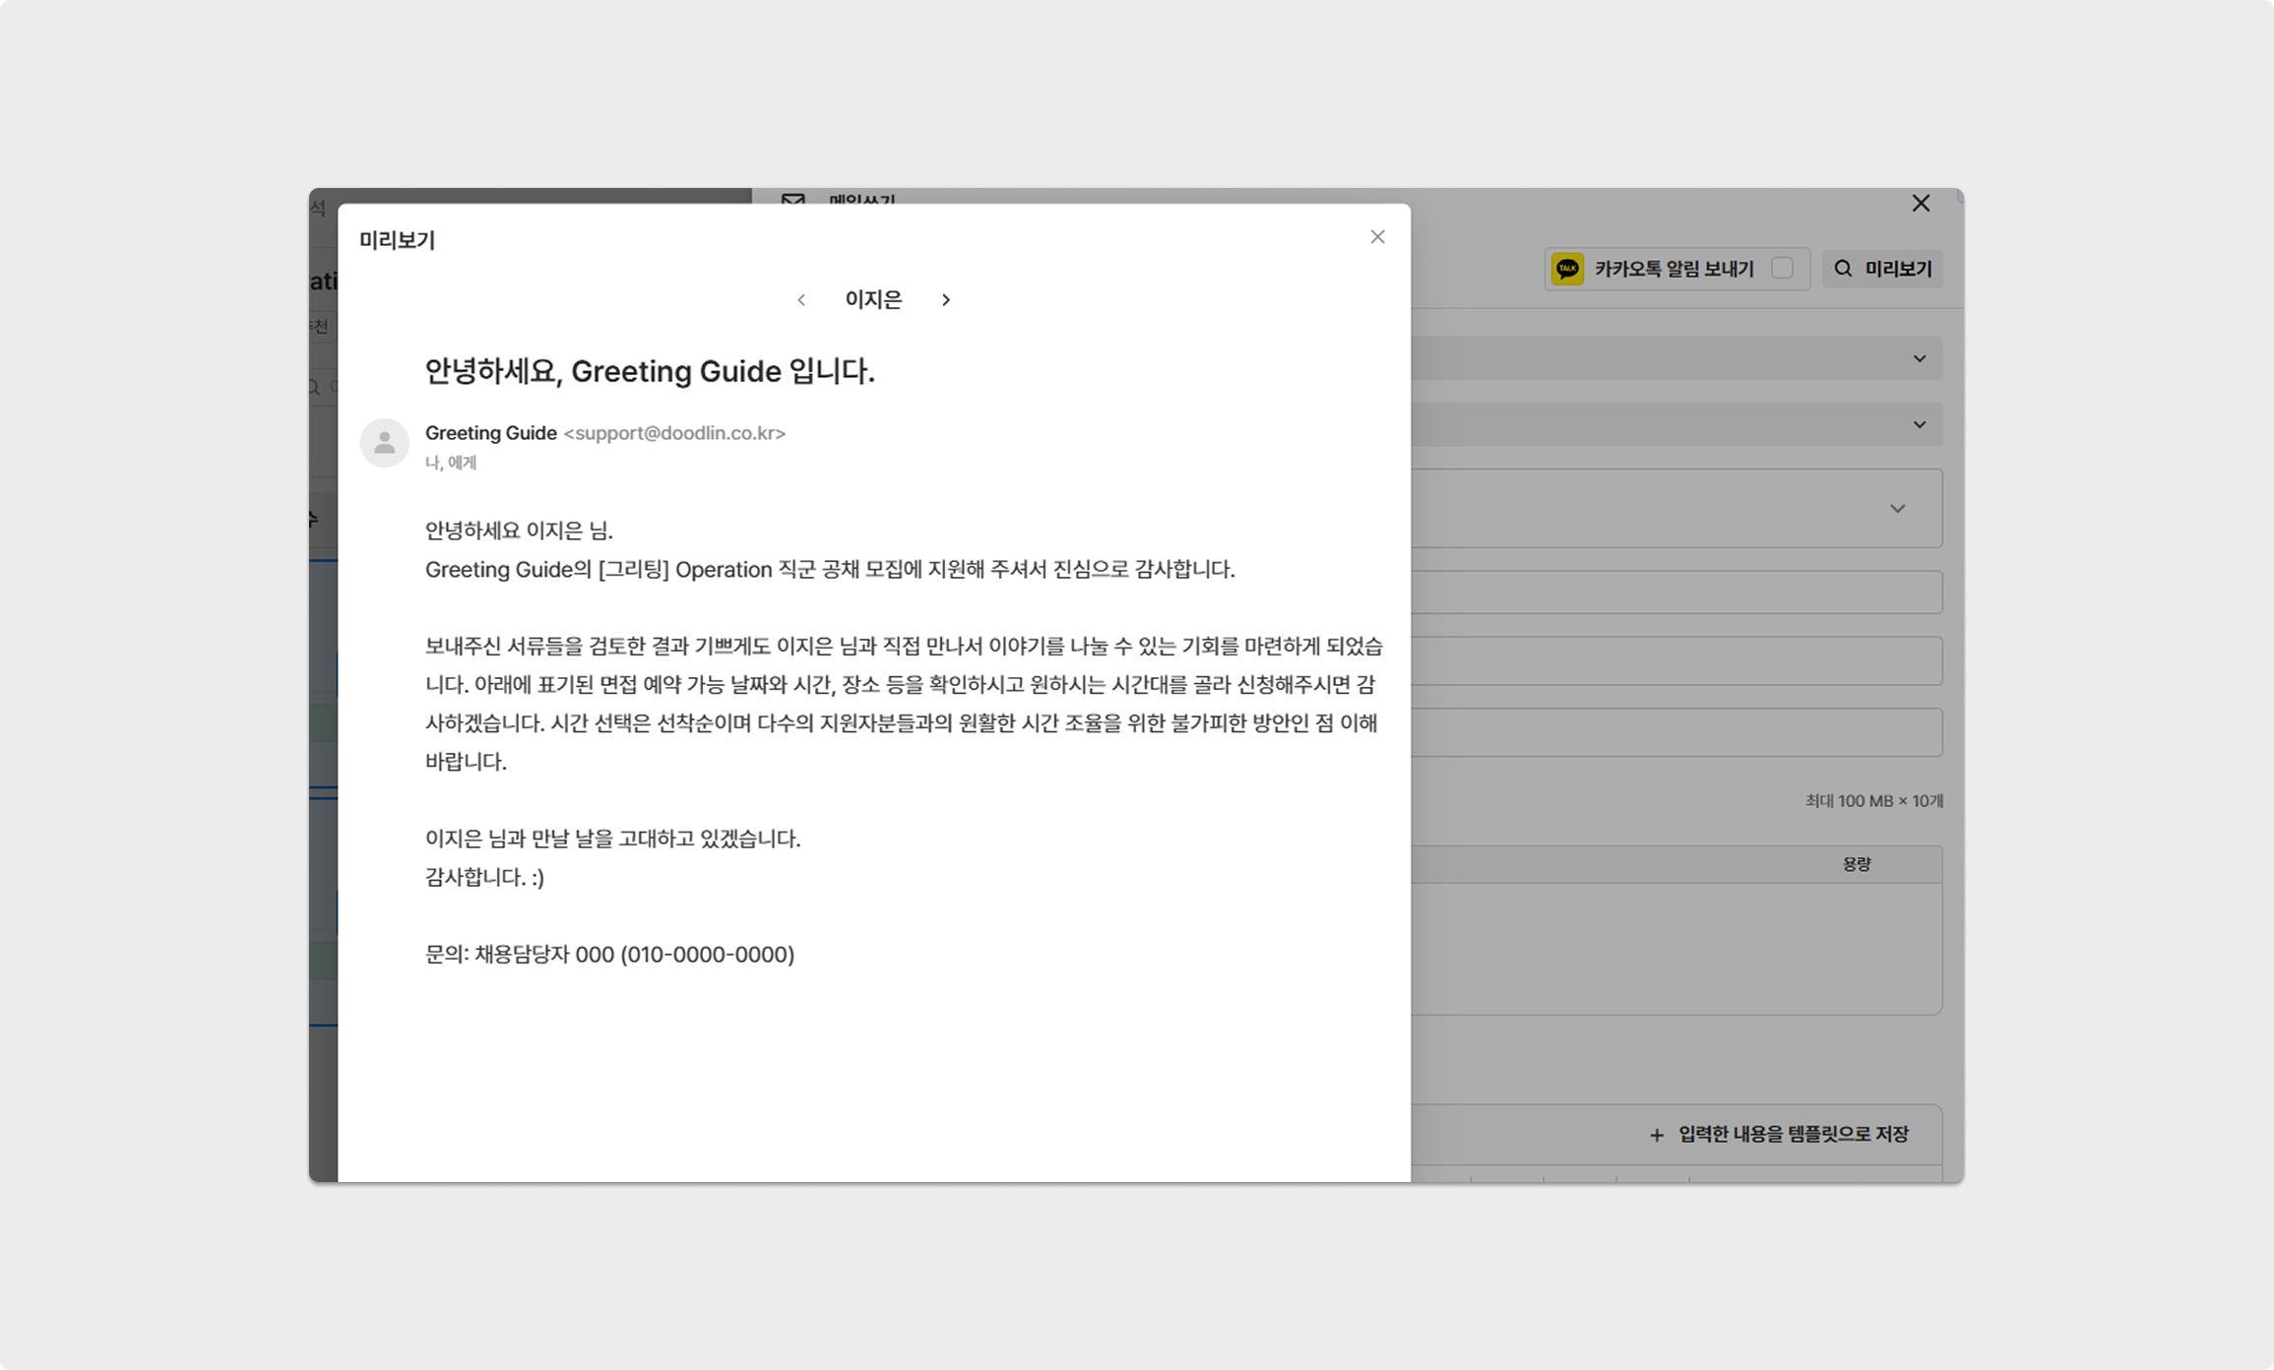Close the 미리보기 preview modal
The height and width of the screenshot is (1370, 2274).
pos(1377,237)
